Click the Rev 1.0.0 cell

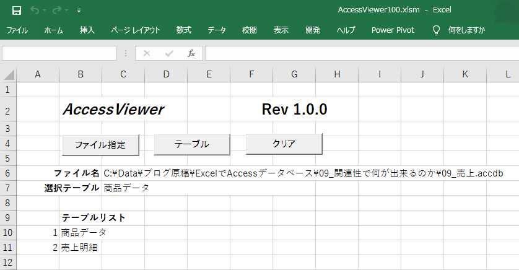(x=294, y=109)
